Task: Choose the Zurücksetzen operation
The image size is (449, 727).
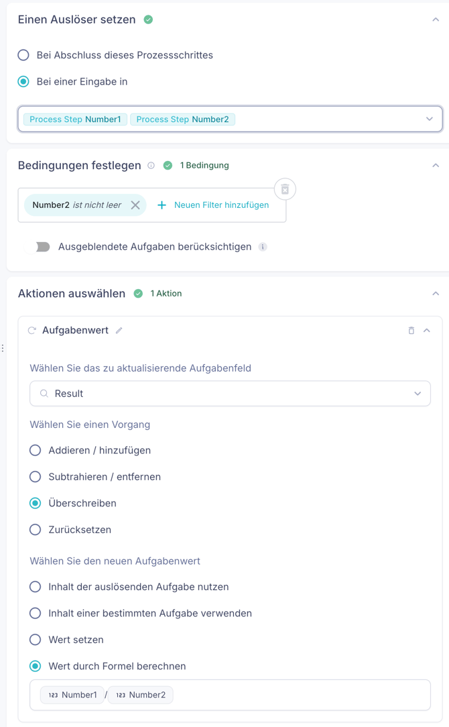Action: pyautogui.click(x=36, y=530)
